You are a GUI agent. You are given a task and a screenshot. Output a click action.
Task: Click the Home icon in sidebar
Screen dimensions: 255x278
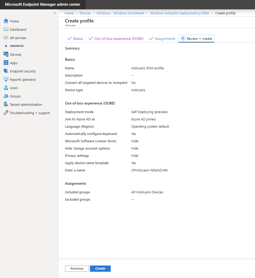[x=6, y=21]
